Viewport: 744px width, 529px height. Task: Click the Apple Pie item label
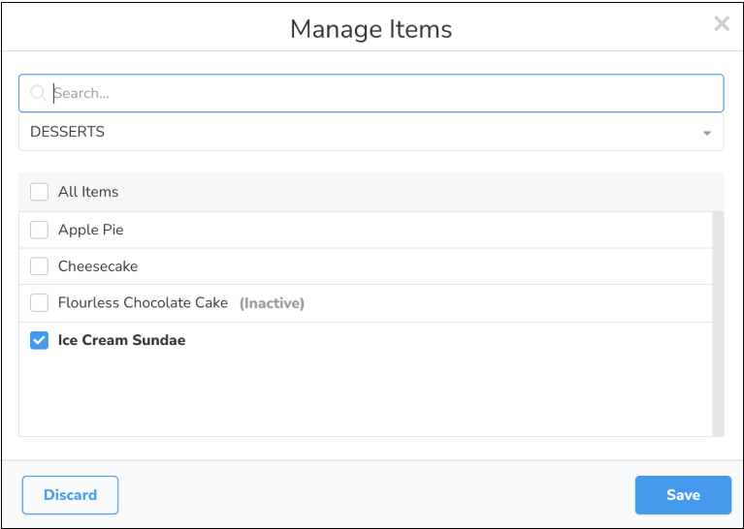coord(91,230)
